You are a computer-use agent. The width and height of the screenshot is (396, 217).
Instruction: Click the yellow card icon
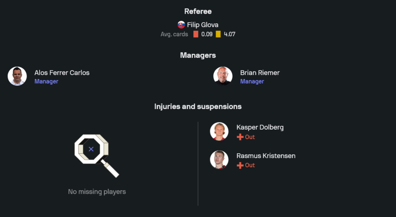218,34
